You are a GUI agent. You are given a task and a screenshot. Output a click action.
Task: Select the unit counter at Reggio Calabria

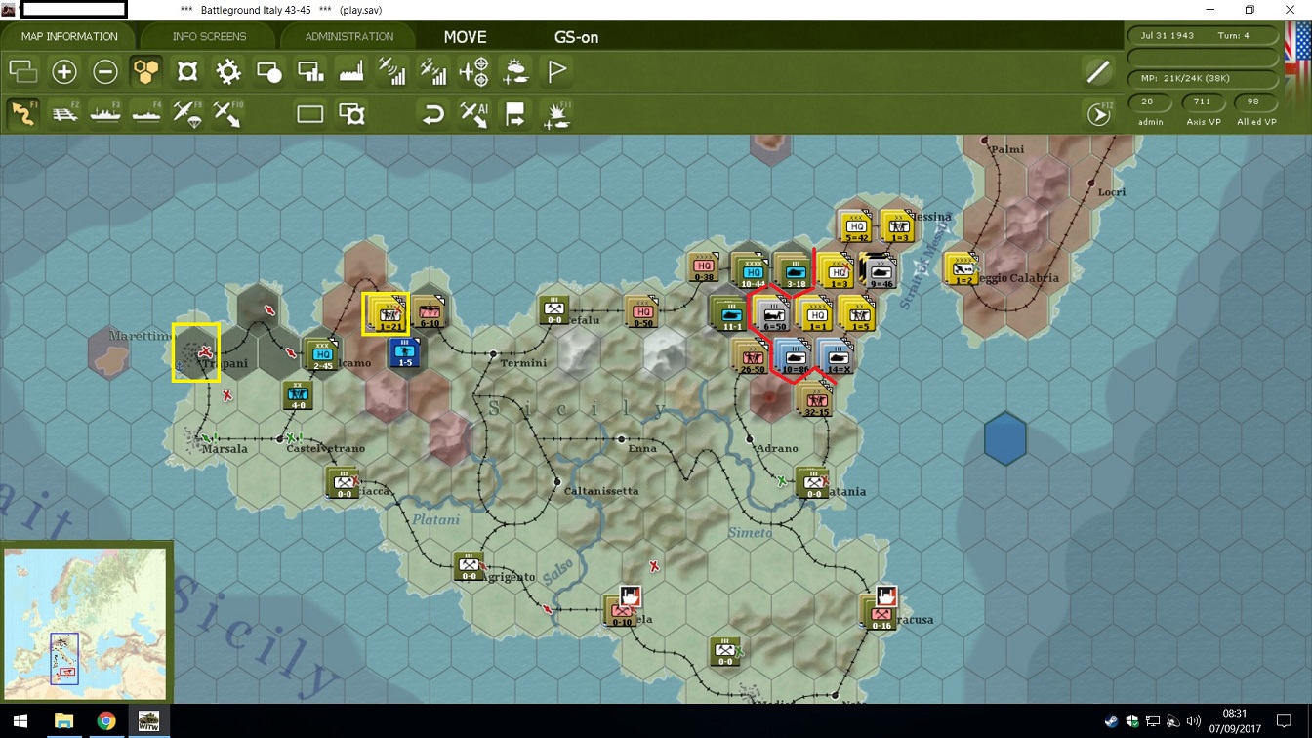tap(963, 269)
